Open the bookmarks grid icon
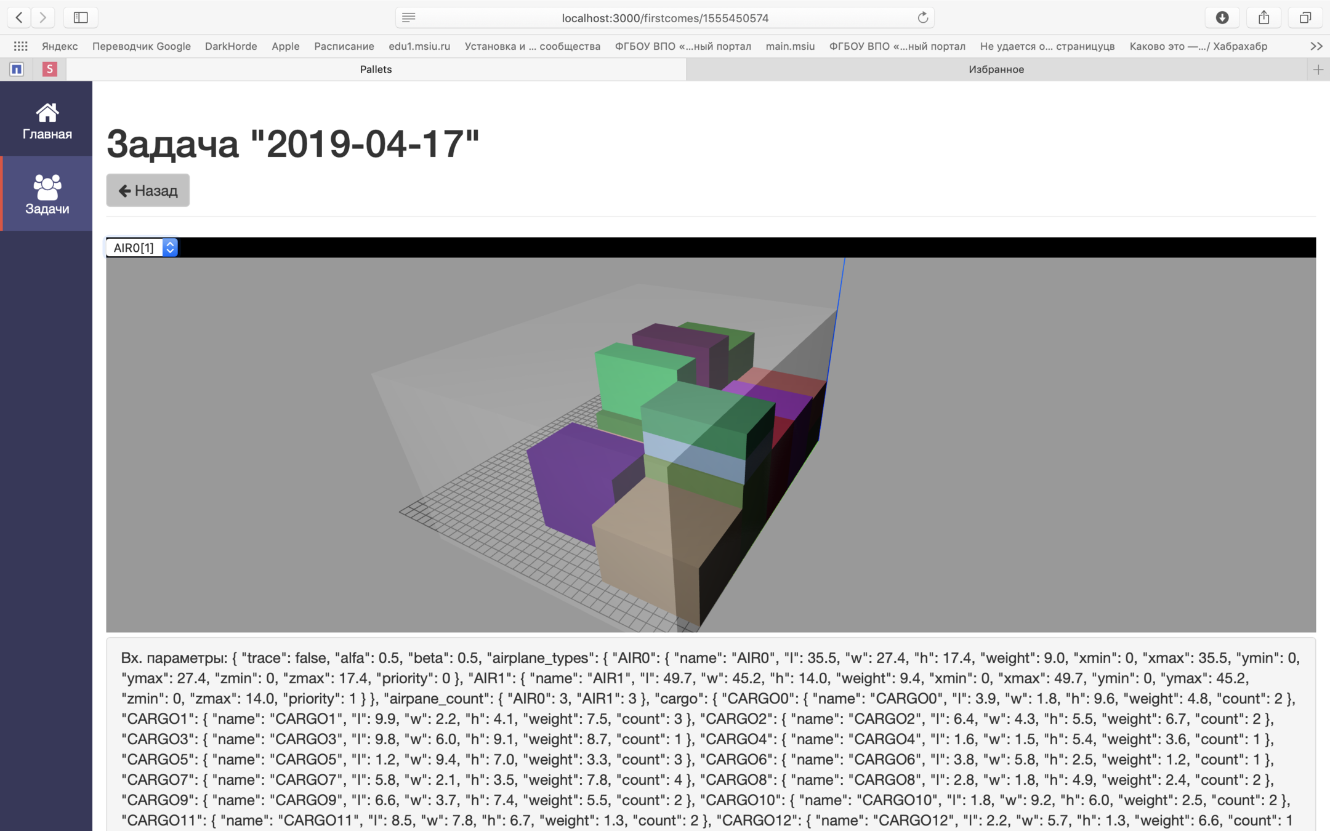 point(20,46)
